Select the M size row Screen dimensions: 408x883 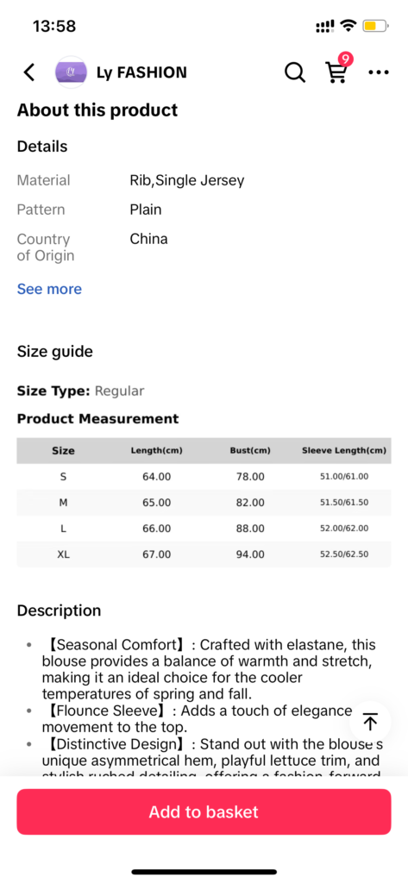point(204,503)
